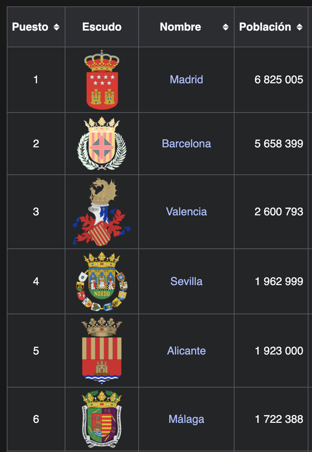
Task: Visit the Málaga link
Action: tap(186, 419)
